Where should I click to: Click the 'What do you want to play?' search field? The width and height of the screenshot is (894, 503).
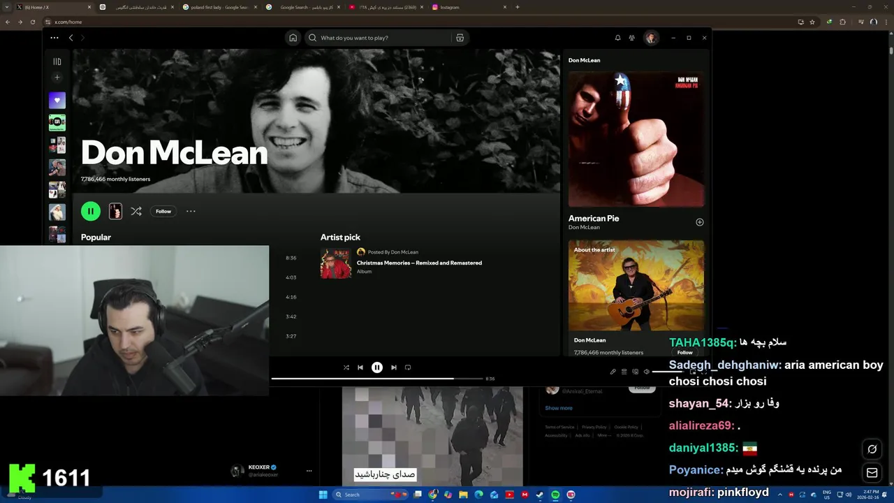pyautogui.click(x=377, y=38)
